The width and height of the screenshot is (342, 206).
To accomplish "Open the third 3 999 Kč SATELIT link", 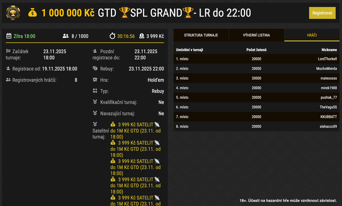I will click(135, 167).
